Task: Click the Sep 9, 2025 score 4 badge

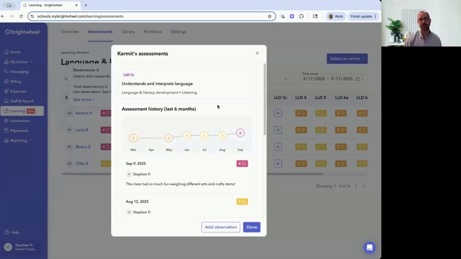Action: click(242, 164)
